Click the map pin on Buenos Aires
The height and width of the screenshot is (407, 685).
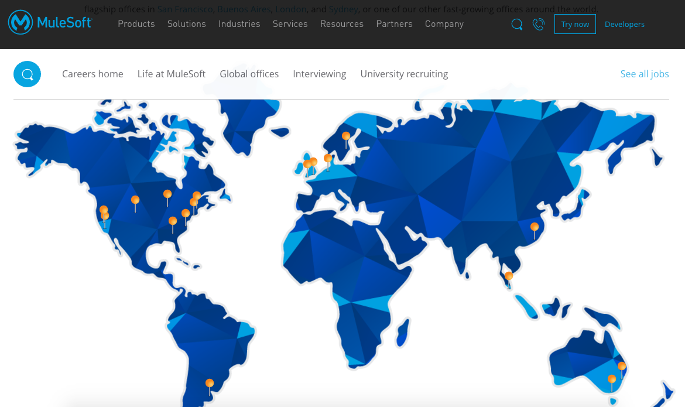(209, 382)
